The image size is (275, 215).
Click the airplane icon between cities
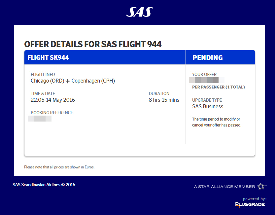(x=68, y=81)
